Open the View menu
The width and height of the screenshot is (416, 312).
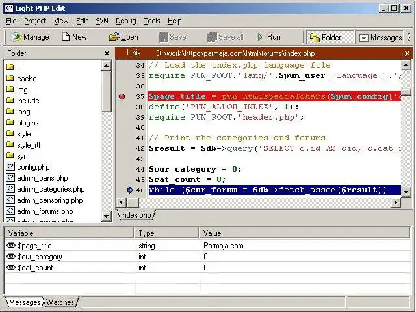[x=61, y=21]
